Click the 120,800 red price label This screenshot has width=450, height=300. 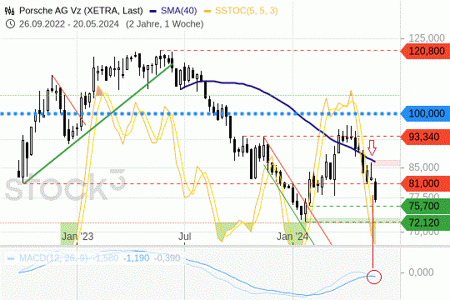[425, 51]
